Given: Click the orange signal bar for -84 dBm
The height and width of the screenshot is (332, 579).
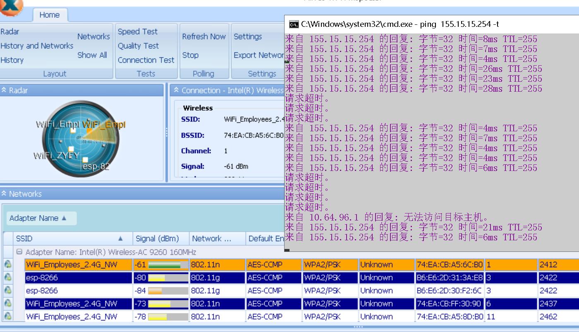Looking at the screenshot, I should pos(168,291).
